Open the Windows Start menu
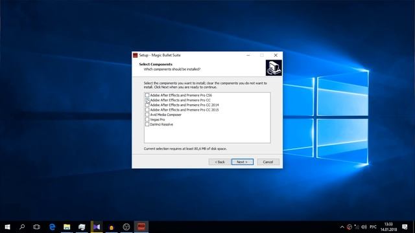The height and width of the screenshot is (233, 415). [7, 227]
